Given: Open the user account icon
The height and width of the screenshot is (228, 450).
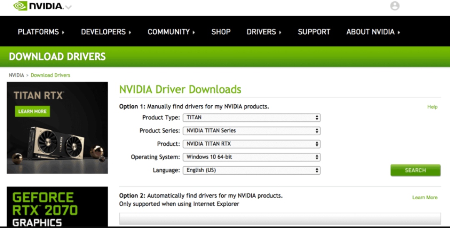Looking at the screenshot, I should click(x=395, y=6).
